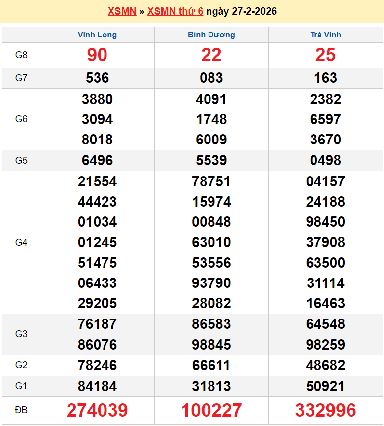The height and width of the screenshot is (426, 384).
Task: Click the G4 row label
Action: pyautogui.click(x=21, y=242)
